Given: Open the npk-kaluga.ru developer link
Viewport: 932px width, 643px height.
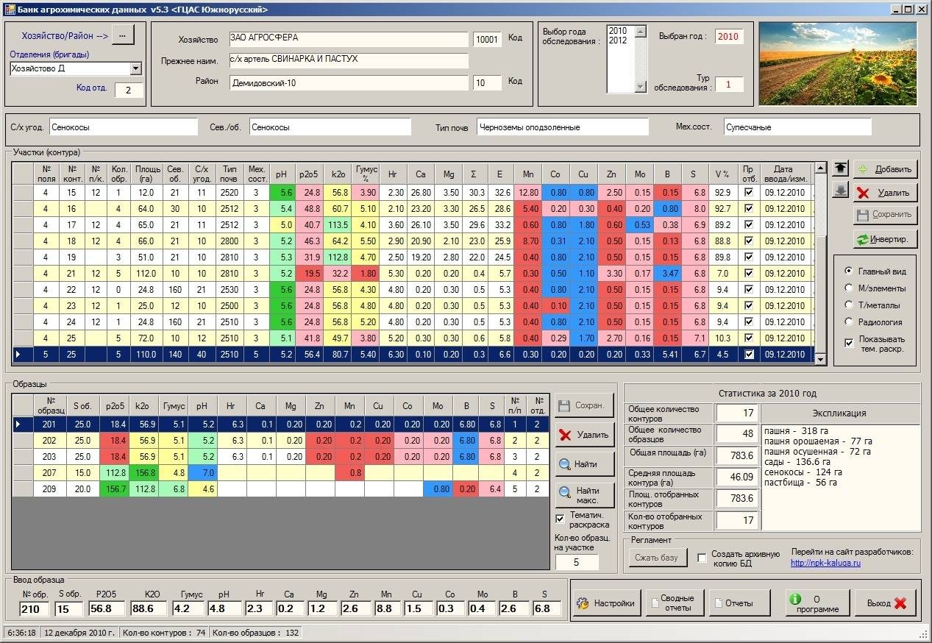Looking at the screenshot, I should point(825,563).
